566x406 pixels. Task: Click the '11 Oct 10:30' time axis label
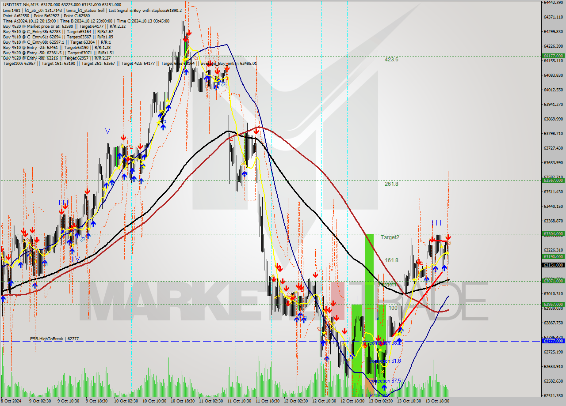(239, 401)
